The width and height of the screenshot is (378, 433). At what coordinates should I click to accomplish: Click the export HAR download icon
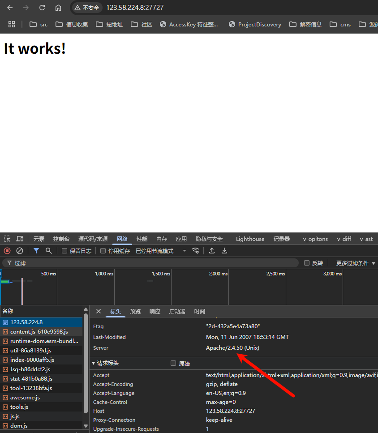[x=224, y=251]
